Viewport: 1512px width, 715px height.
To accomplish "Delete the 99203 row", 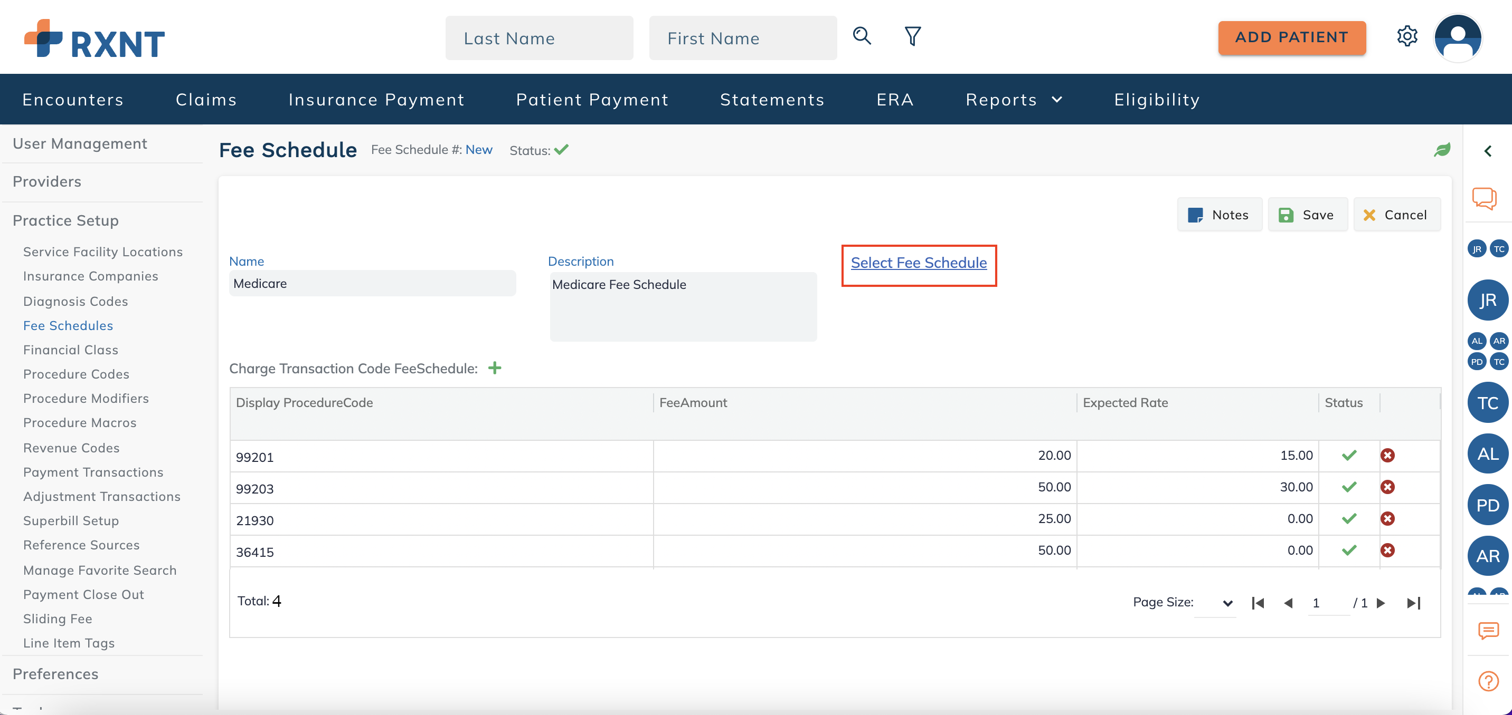I will tap(1387, 487).
